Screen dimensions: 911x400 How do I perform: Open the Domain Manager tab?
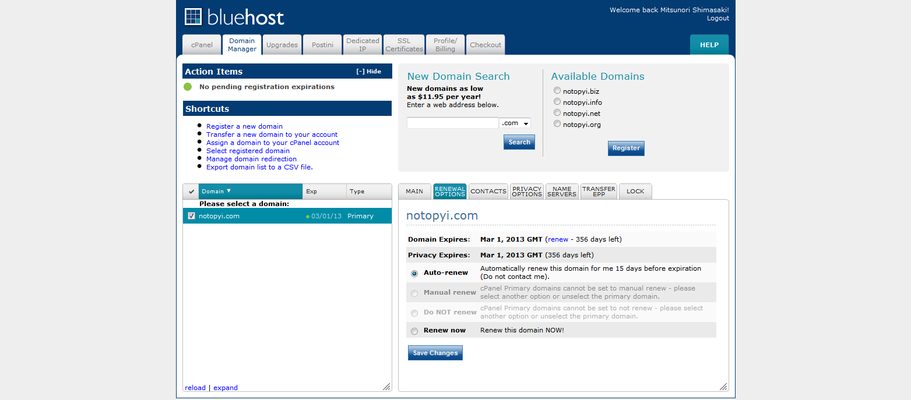242,45
